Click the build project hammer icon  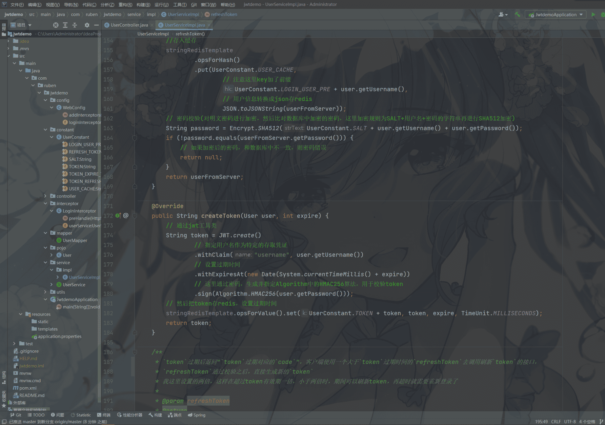517,14
